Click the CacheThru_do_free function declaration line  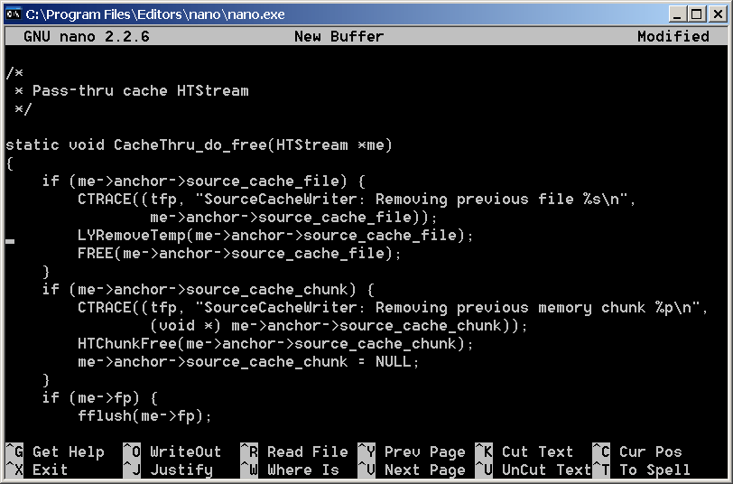[x=199, y=145]
